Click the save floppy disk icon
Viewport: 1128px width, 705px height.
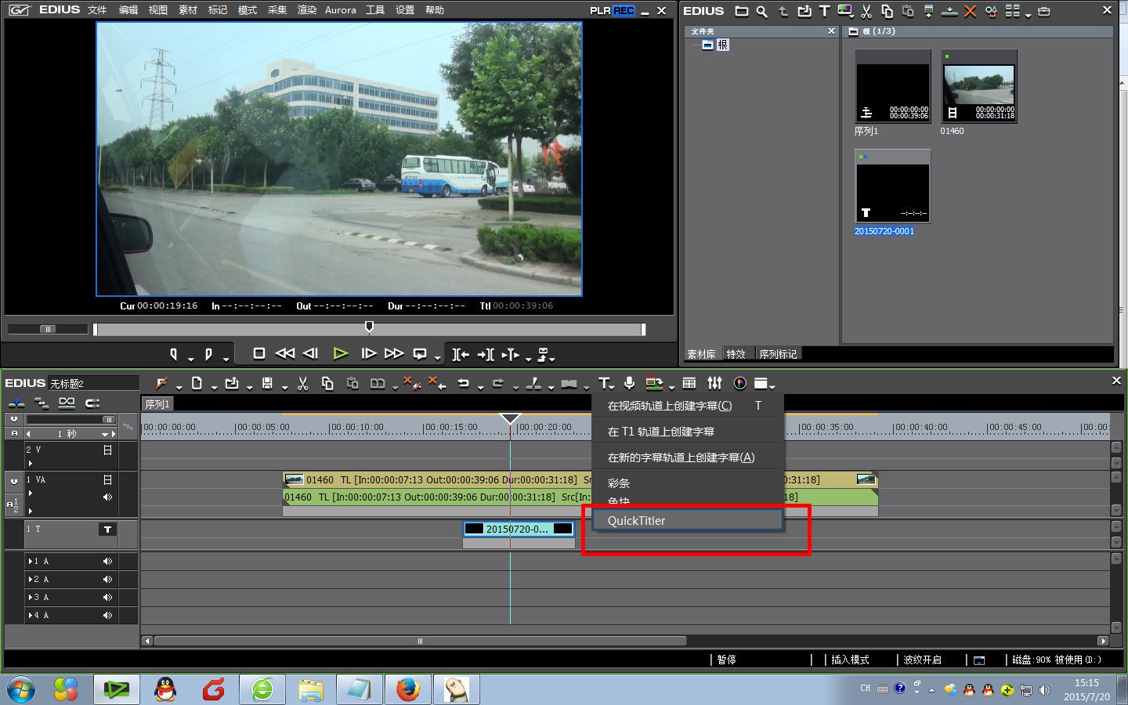(x=267, y=383)
